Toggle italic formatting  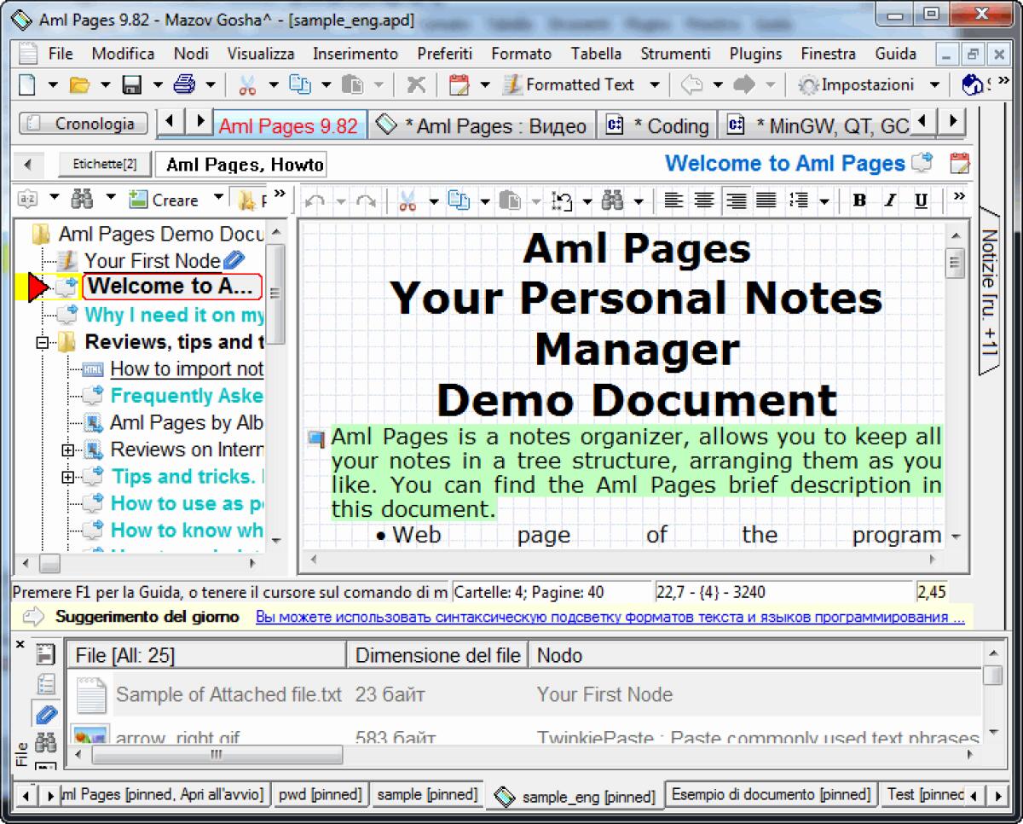890,200
